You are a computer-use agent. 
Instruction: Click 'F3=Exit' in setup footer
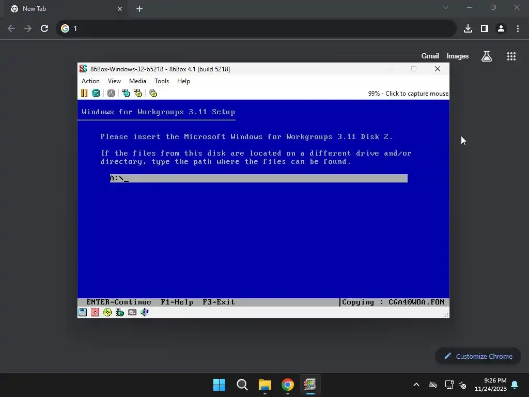tap(219, 302)
